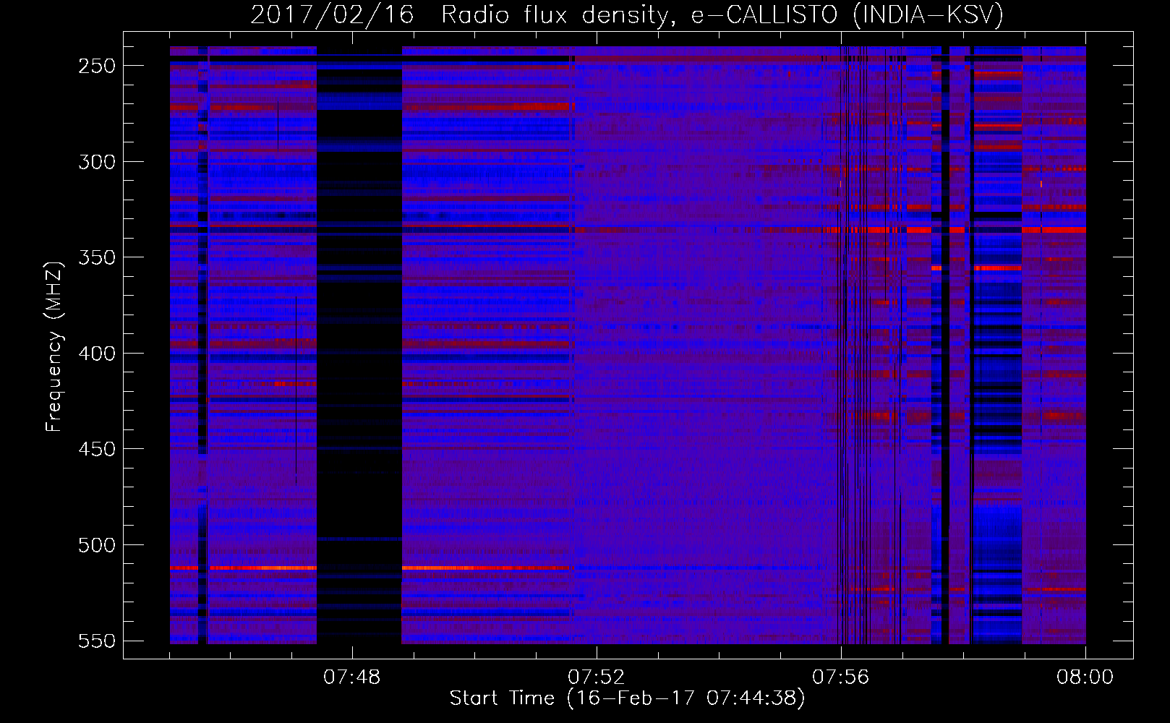
Task: Click the '07:52' time tick label
Action: coord(596,677)
